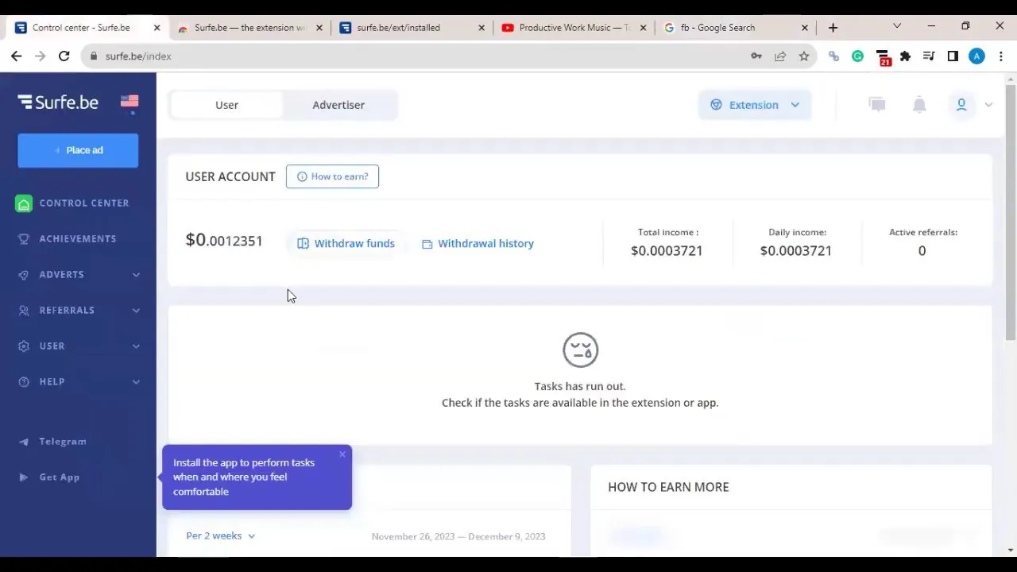1017x572 pixels.
Task: Open the notifications bell icon
Action: point(918,104)
